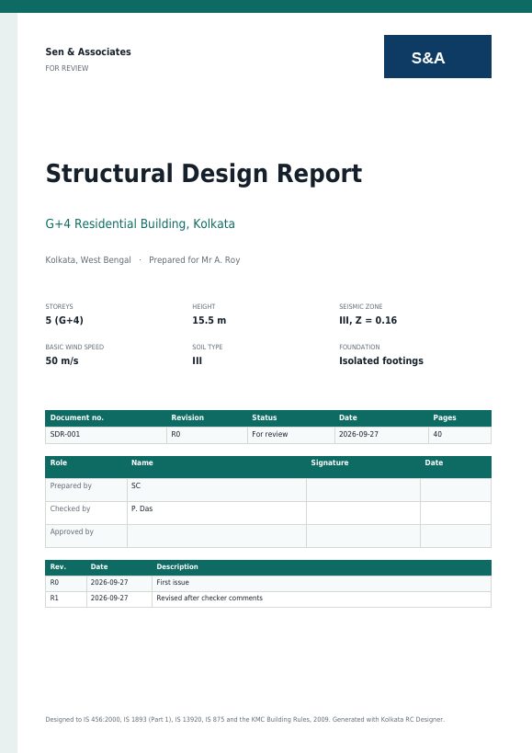Click the S&A logo block
The image size is (532, 753).
point(437,56)
